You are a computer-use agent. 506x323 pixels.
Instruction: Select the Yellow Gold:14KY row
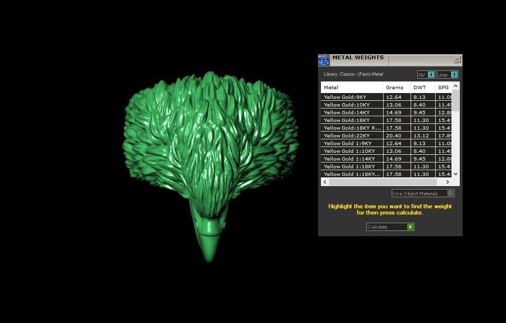[x=386, y=112]
